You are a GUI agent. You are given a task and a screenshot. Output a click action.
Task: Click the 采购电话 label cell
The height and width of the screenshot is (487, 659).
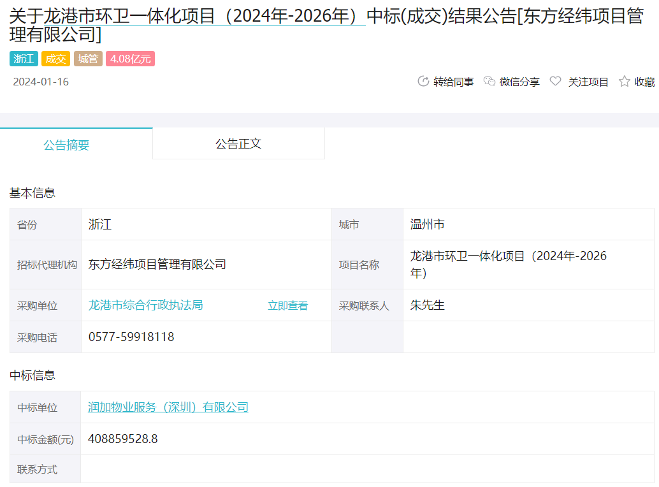(x=46, y=337)
